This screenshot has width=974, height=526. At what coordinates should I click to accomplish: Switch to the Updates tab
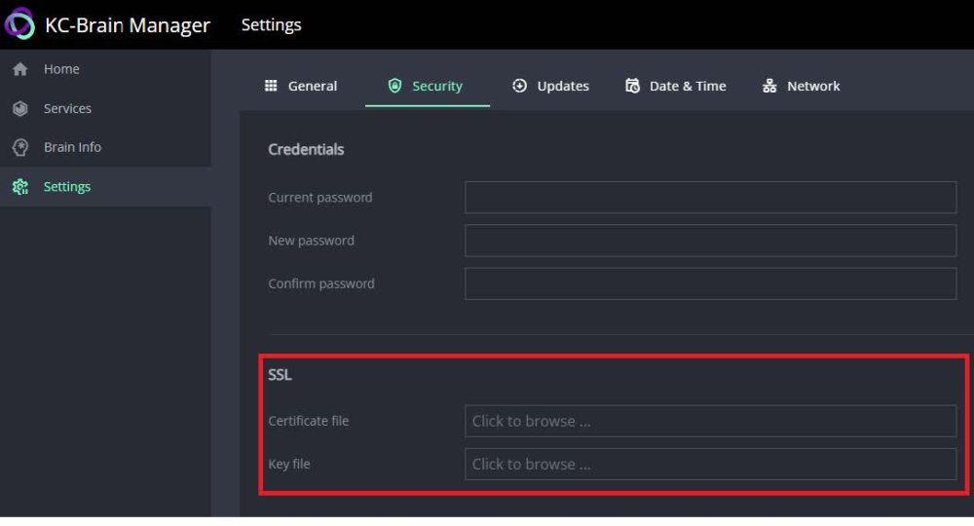562,86
